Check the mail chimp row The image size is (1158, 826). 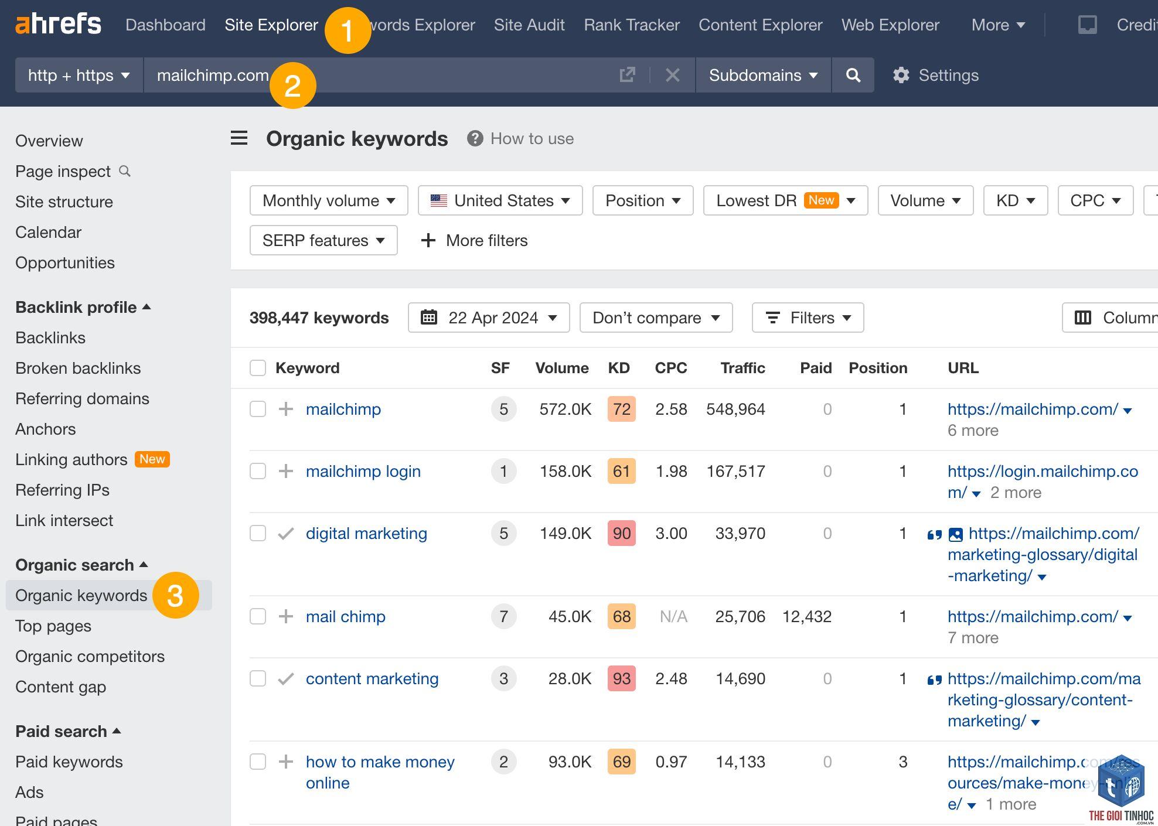pos(258,616)
